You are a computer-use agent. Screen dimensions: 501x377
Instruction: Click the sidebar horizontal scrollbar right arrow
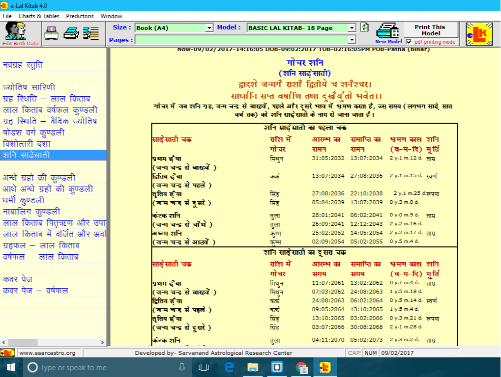[x=102, y=343]
